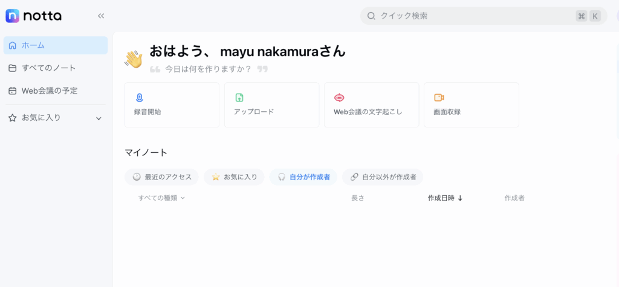Click the orange 画面収録 camera icon
Viewport: 619px width, 287px height.
click(439, 97)
